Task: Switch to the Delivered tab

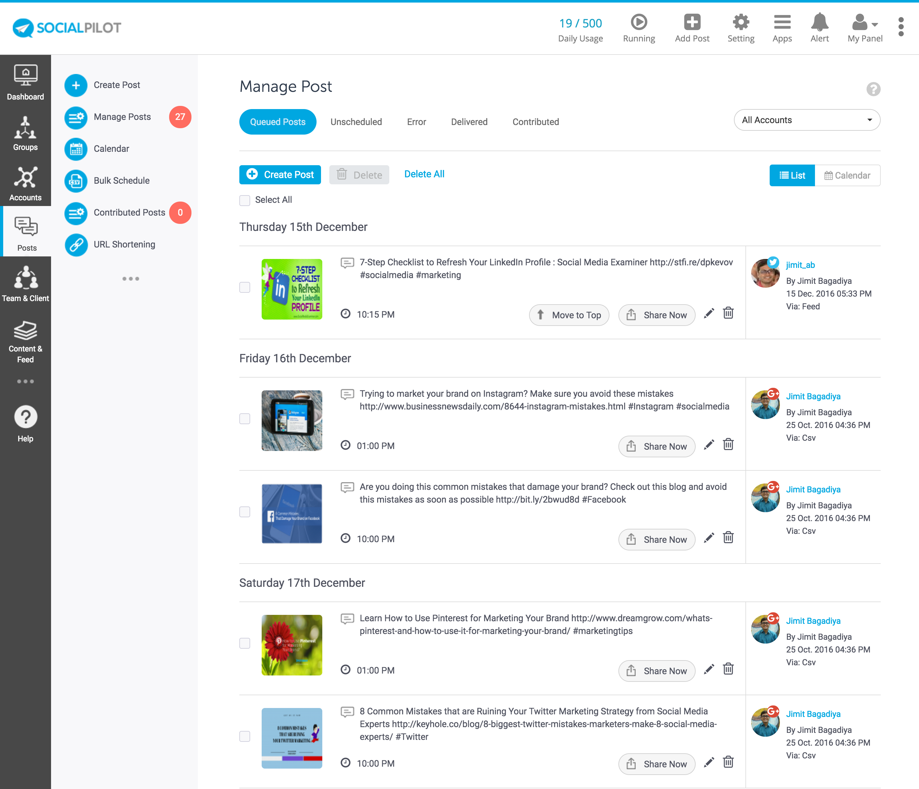Action: pyautogui.click(x=469, y=122)
